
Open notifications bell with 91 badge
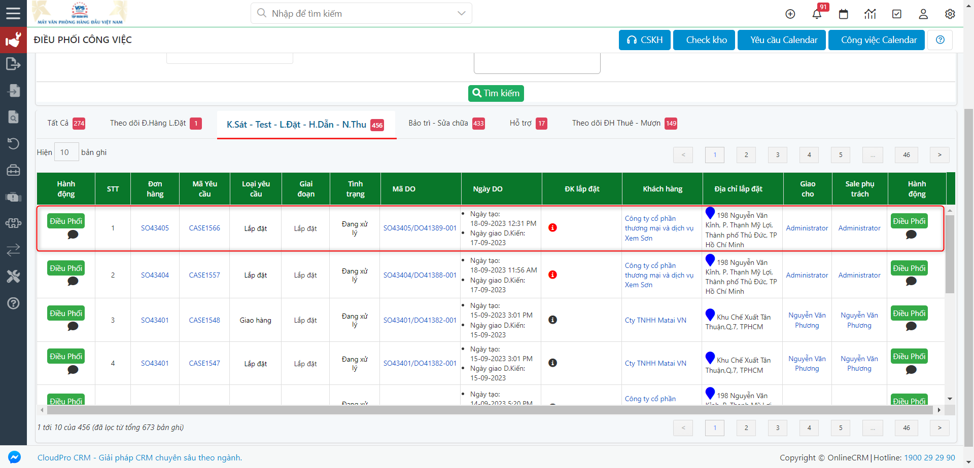[x=817, y=14]
